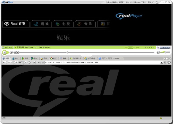Open the 编辑 (E) menu
Image resolution: width=173 pixels, height=124 pixels.
pos(115,2)
